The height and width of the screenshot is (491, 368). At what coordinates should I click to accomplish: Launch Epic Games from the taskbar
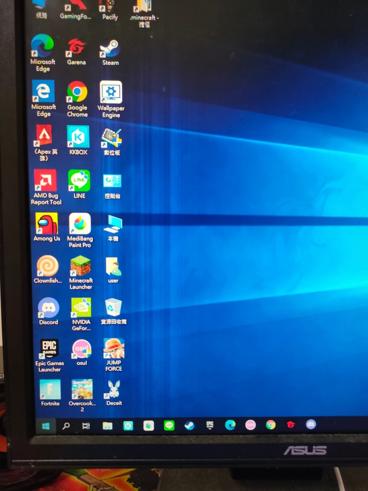click(x=210, y=425)
